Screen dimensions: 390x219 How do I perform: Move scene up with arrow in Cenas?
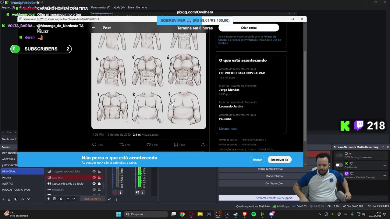click(23, 199)
